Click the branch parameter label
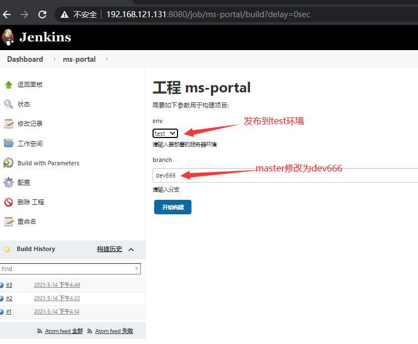The image size is (418, 344). pyautogui.click(x=162, y=160)
